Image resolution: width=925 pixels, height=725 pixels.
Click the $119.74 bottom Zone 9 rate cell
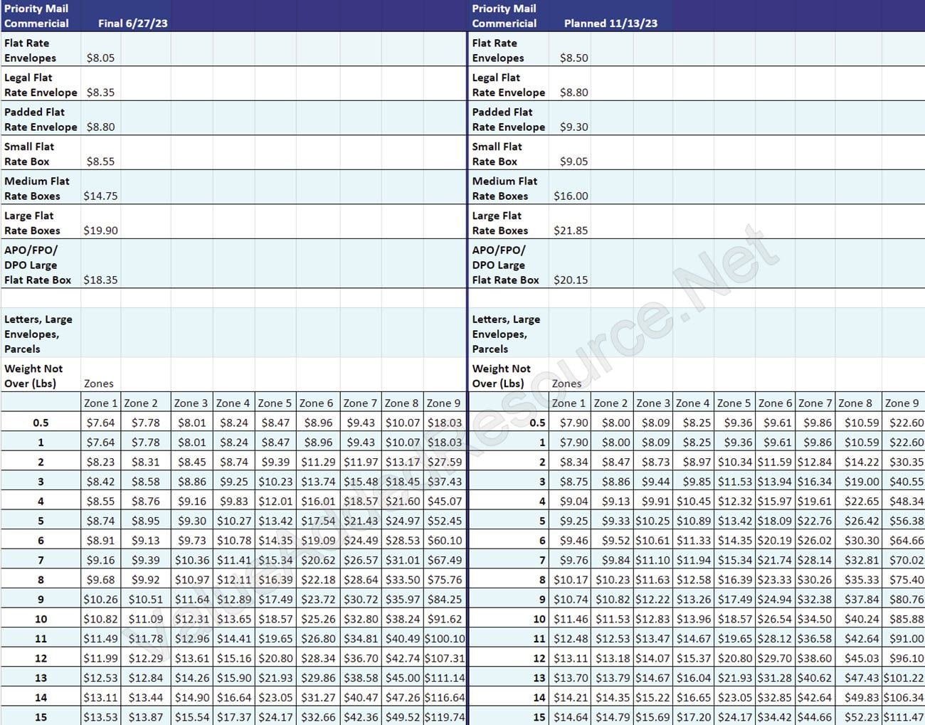[444, 717]
